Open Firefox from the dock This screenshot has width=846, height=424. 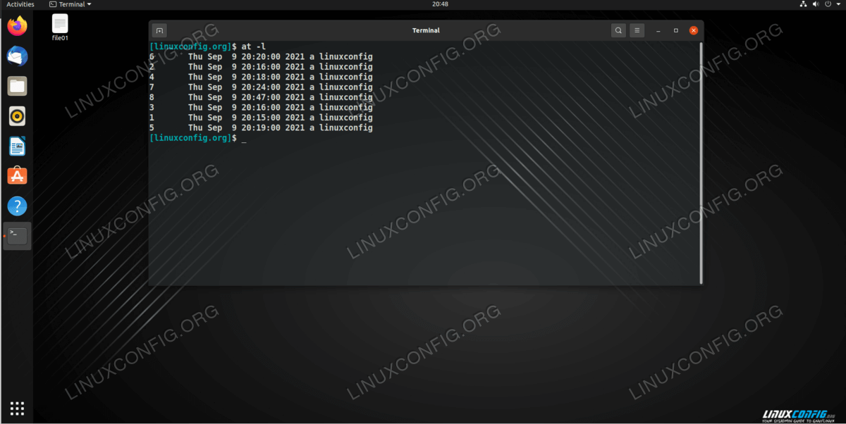pos(17,26)
